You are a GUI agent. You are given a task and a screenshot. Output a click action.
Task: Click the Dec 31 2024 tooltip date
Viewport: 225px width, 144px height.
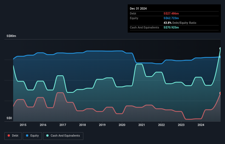coord(138,8)
